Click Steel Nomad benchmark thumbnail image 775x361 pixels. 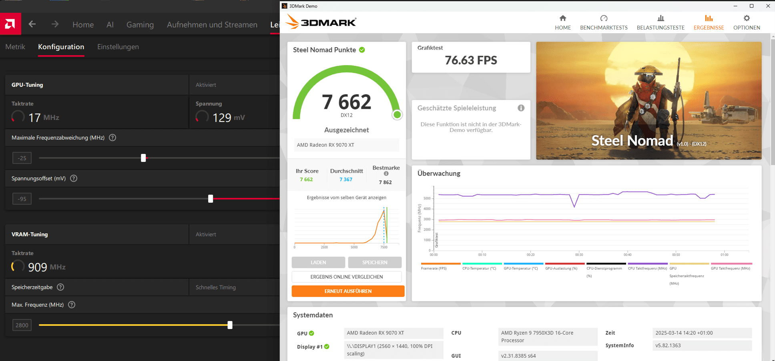pos(649,101)
